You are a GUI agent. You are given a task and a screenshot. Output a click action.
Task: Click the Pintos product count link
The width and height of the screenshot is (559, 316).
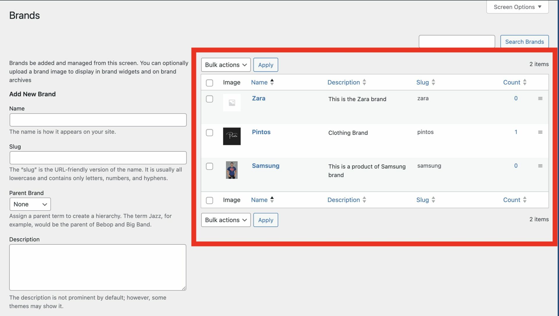[x=516, y=132]
